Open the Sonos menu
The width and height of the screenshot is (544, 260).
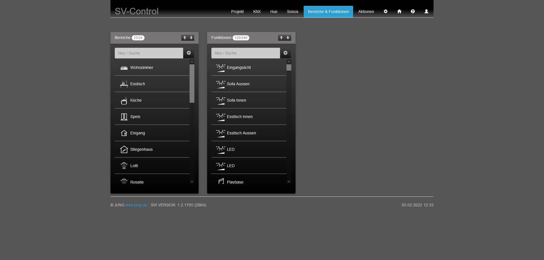click(292, 12)
